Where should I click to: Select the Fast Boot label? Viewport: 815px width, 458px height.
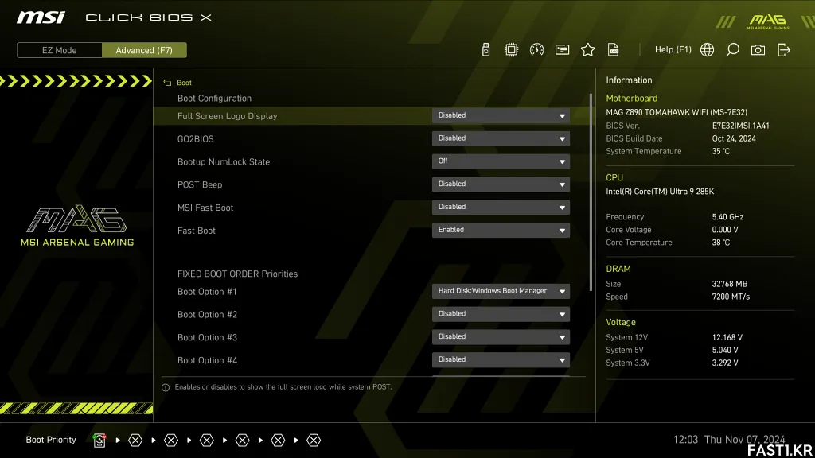coord(196,231)
